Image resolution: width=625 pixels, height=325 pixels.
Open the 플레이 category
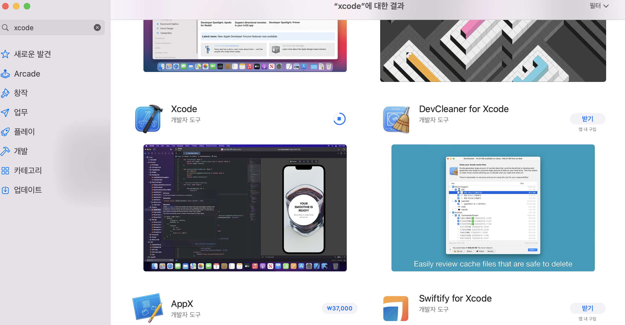pos(24,132)
